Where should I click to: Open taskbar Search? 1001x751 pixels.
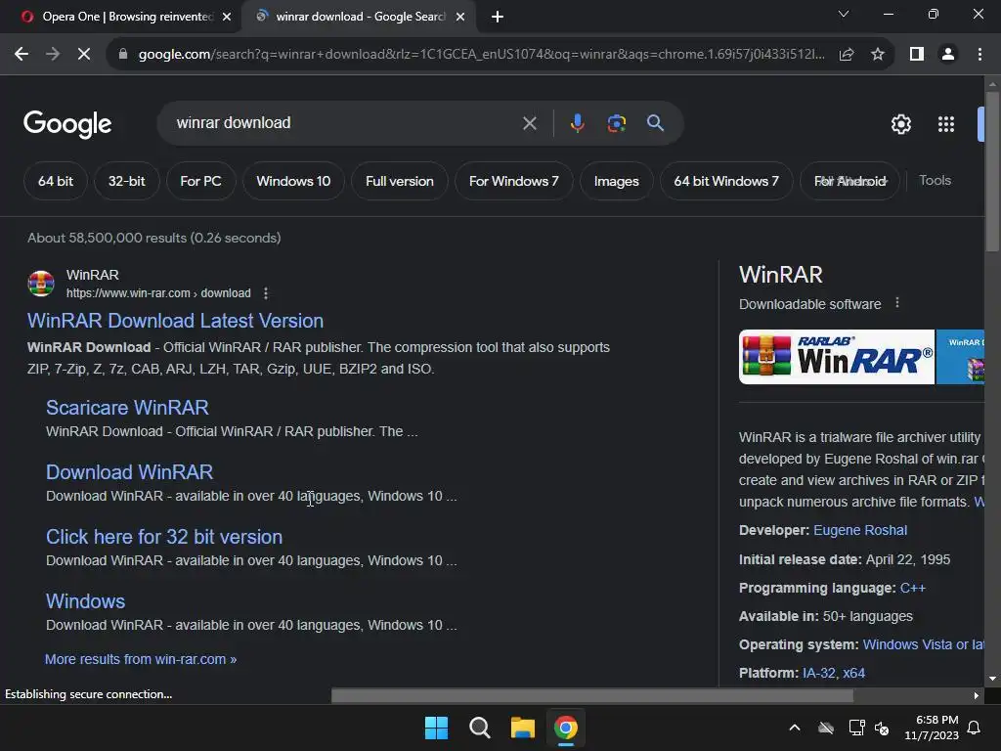point(479,728)
